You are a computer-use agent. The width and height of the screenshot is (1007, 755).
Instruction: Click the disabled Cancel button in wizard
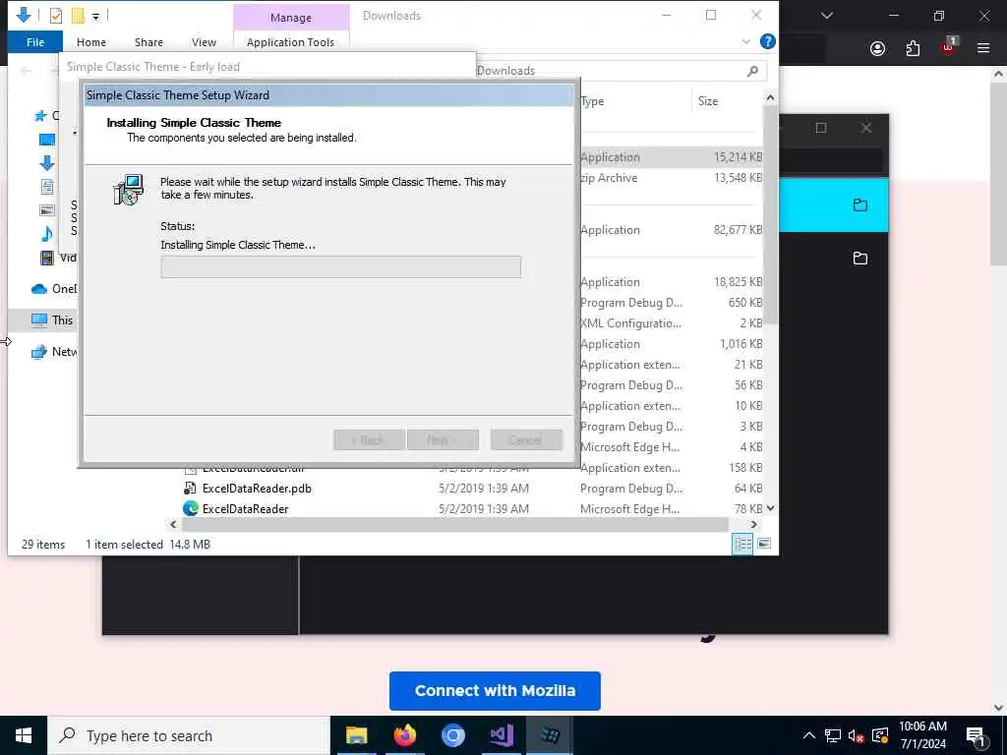pos(526,440)
